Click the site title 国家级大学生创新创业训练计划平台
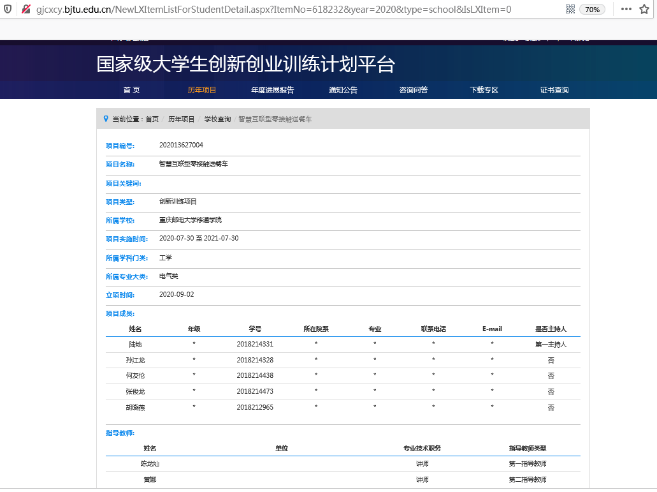Viewport: 657px width, 492px height. coord(246,64)
